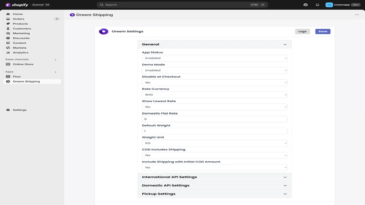Click the Search bar
Image resolution: width=365 pixels, height=205 pixels.
click(182, 5)
